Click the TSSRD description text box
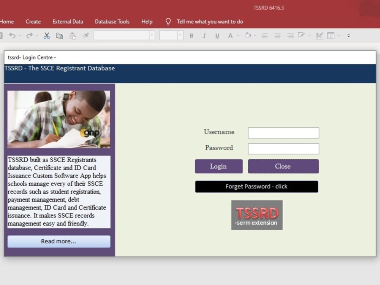380x285 pixels. [59, 192]
